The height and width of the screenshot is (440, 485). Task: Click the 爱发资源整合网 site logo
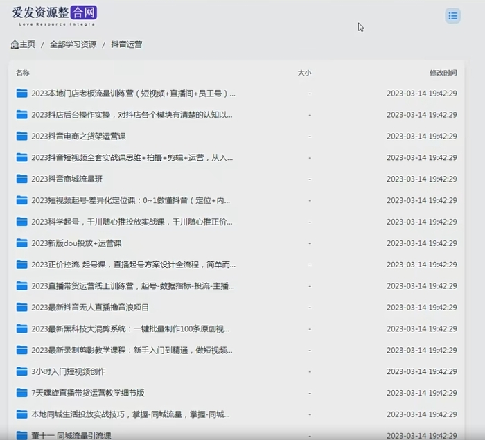55,16
